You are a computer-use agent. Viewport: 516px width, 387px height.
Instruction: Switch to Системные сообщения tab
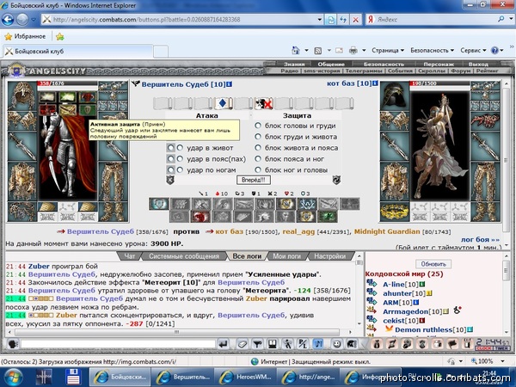point(184,256)
